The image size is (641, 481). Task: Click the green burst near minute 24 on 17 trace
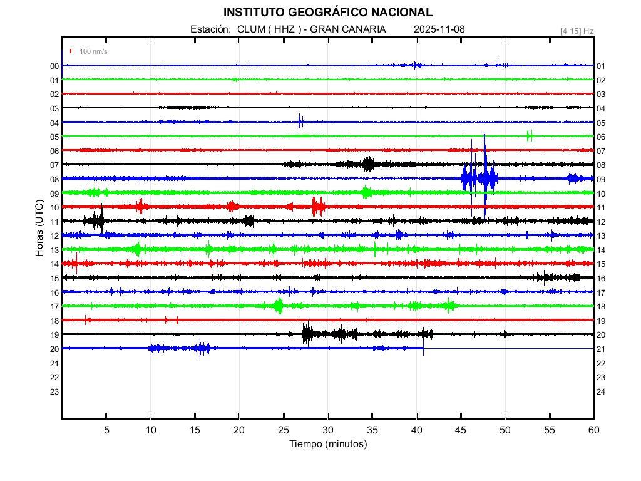[279, 306]
